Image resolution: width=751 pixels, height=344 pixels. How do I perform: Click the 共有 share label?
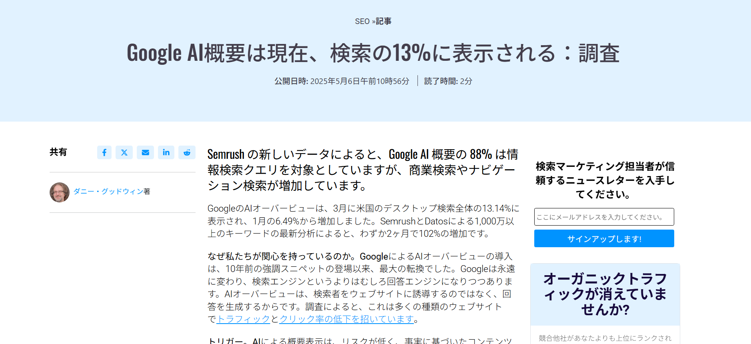pyautogui.click(x=58, y=152)
